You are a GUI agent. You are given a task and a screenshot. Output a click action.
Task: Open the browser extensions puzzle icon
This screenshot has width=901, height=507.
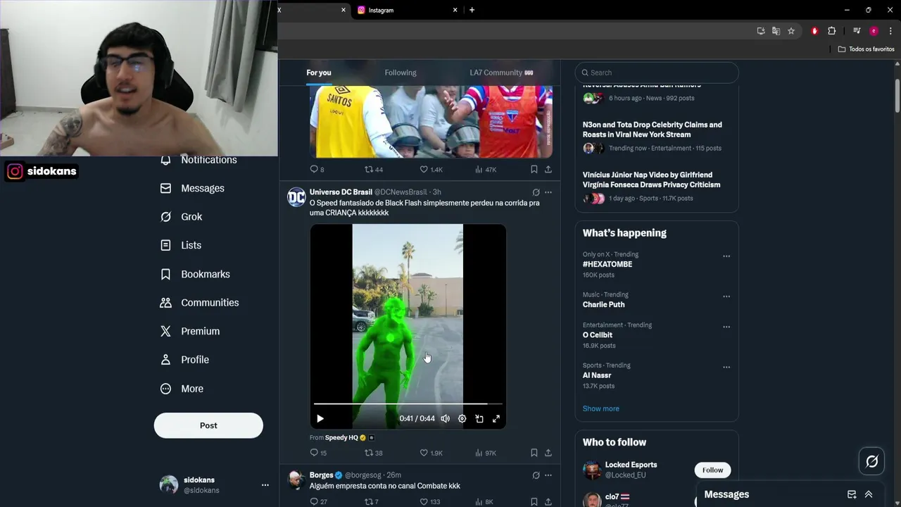pos(831,31)
